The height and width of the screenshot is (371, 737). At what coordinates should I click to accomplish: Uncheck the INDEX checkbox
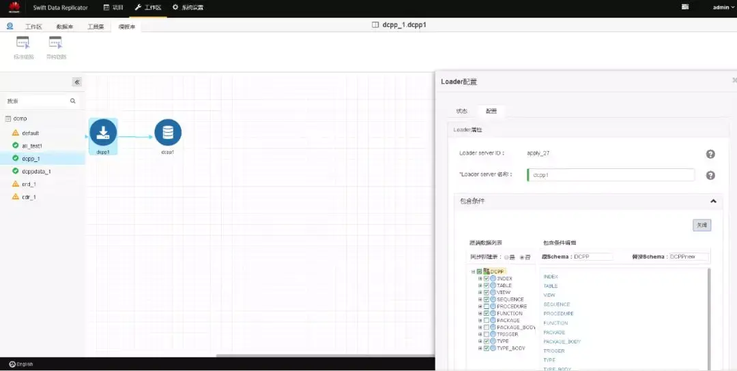pyautogui.click(x=487, y=278)
